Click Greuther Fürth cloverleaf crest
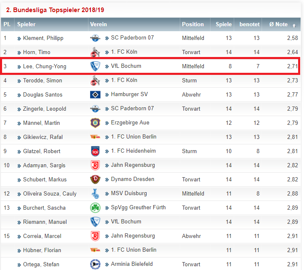This screenshot has width=306, height=270. 95,208
